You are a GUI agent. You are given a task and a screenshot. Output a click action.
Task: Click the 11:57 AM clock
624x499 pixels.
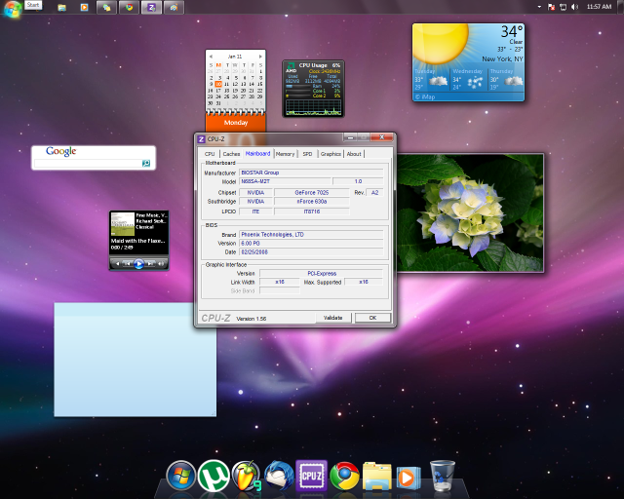pos(599,7)
